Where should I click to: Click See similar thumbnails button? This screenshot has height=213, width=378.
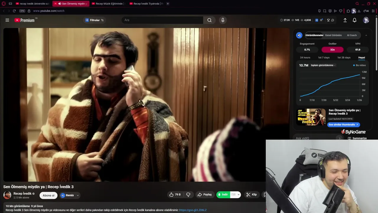(343, 125)
